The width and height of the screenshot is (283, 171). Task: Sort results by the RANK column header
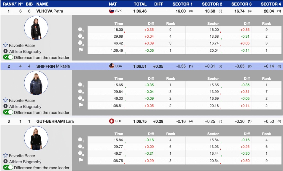(8, 4)
